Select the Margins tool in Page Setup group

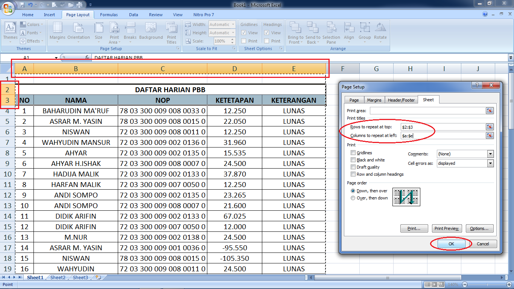tap(57, 33)
